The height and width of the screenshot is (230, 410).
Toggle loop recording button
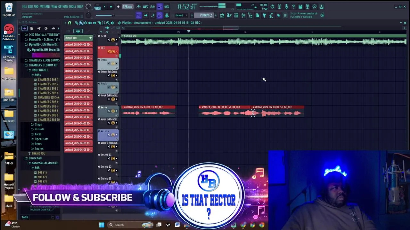167,6
